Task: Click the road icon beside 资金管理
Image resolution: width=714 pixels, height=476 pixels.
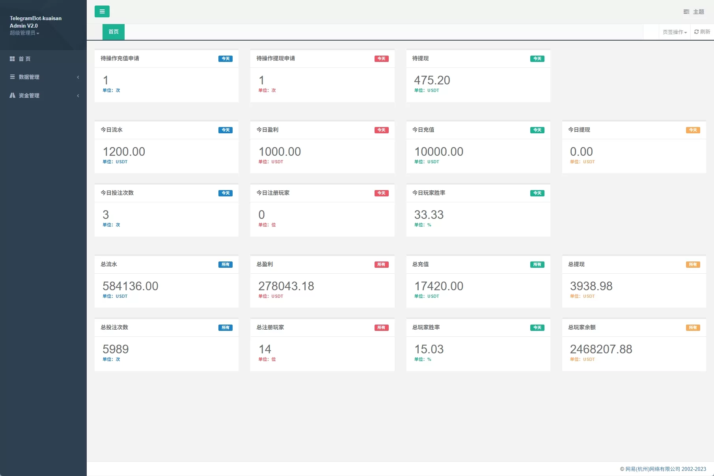Action: [12, 95]
